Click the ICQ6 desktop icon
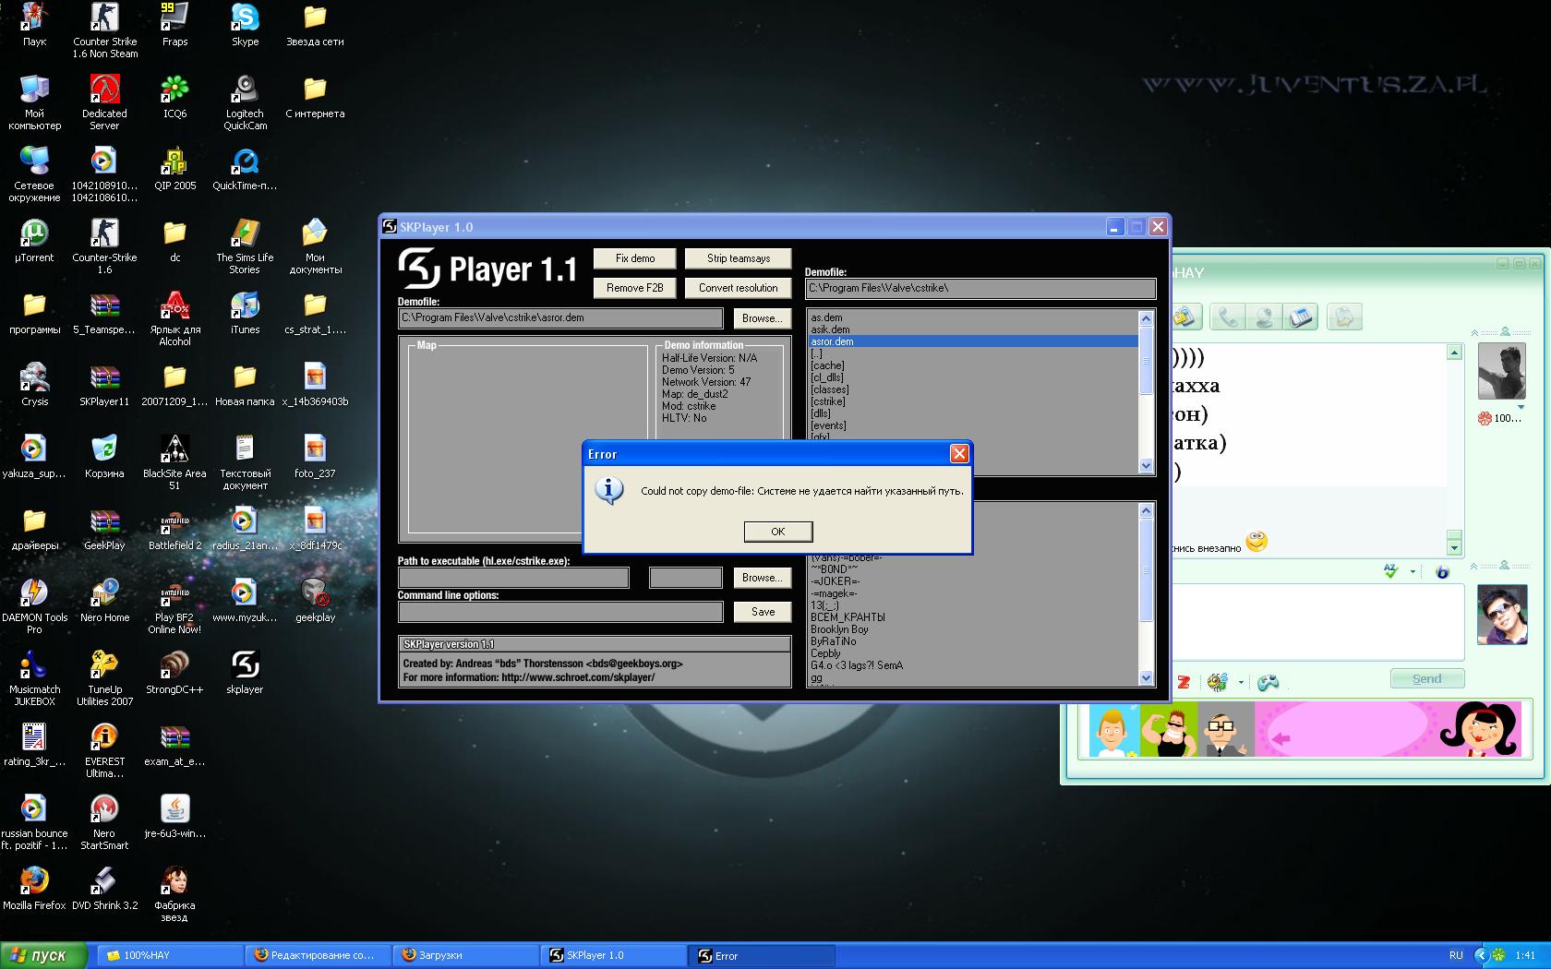 174,97
